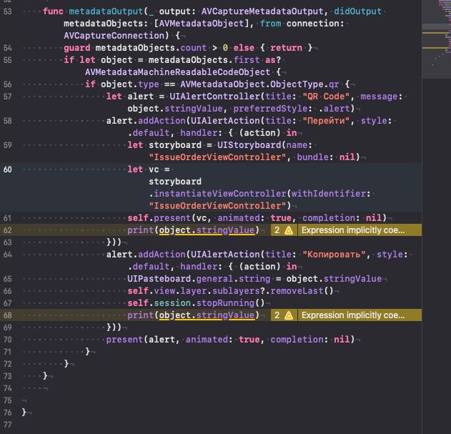Click 'print' on line 62
This screenshot has height=434, width=451.
[140, 230]
